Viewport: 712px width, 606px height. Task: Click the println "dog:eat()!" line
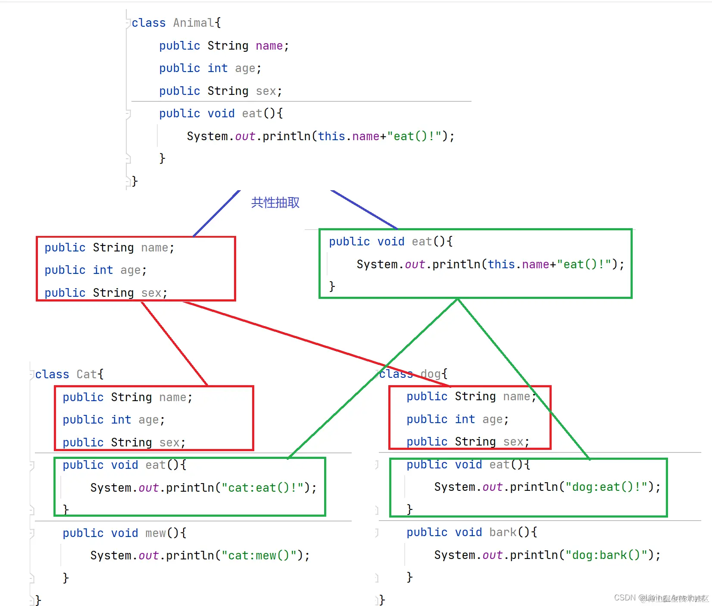click(x=547, y=487)
